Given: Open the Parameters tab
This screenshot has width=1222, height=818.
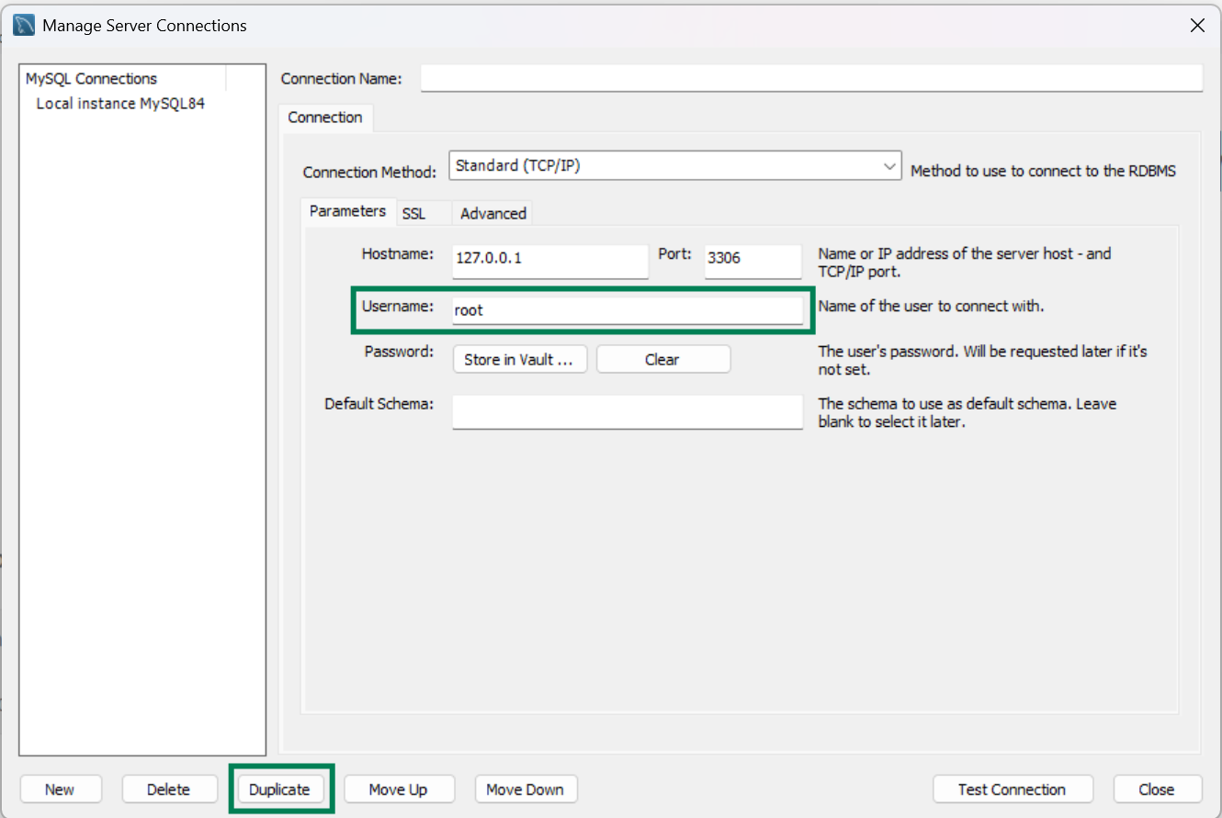Looking at the screenshot, I should [x=347, y=211].
